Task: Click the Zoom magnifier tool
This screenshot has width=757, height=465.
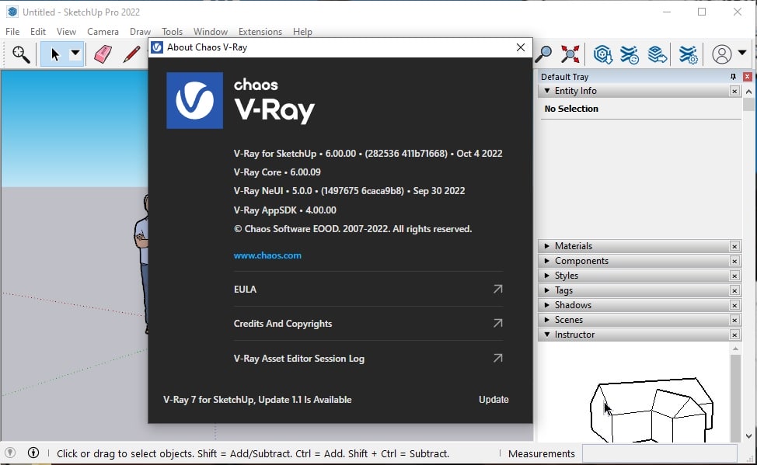Action: [x=543, y=54]
